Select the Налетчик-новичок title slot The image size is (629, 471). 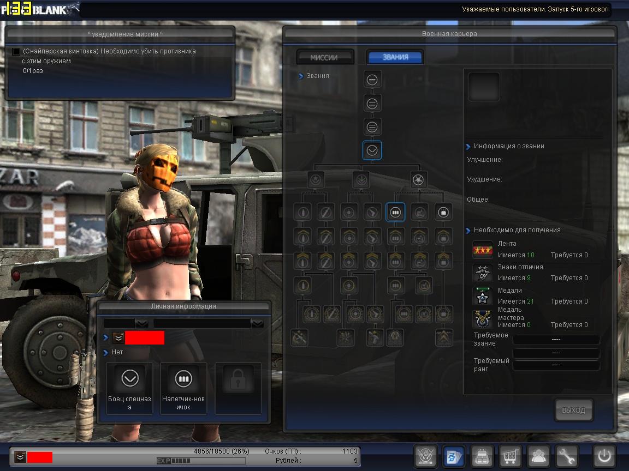[183, 388]
